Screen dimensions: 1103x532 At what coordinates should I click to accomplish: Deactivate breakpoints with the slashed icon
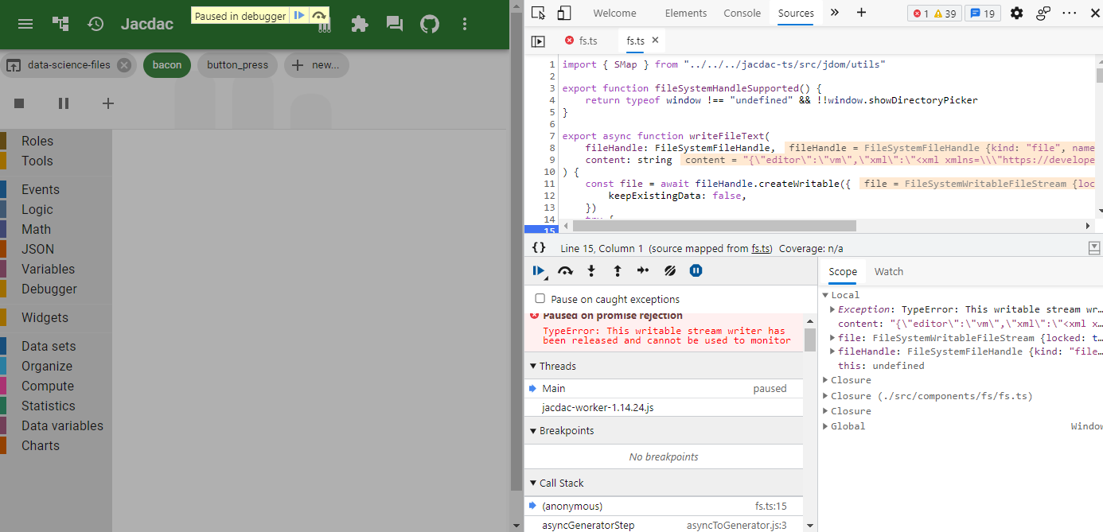(669, 270)
